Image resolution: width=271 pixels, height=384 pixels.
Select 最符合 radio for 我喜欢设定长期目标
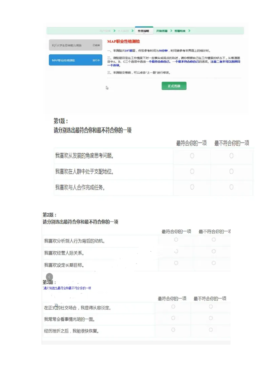(x=176, y=262)
